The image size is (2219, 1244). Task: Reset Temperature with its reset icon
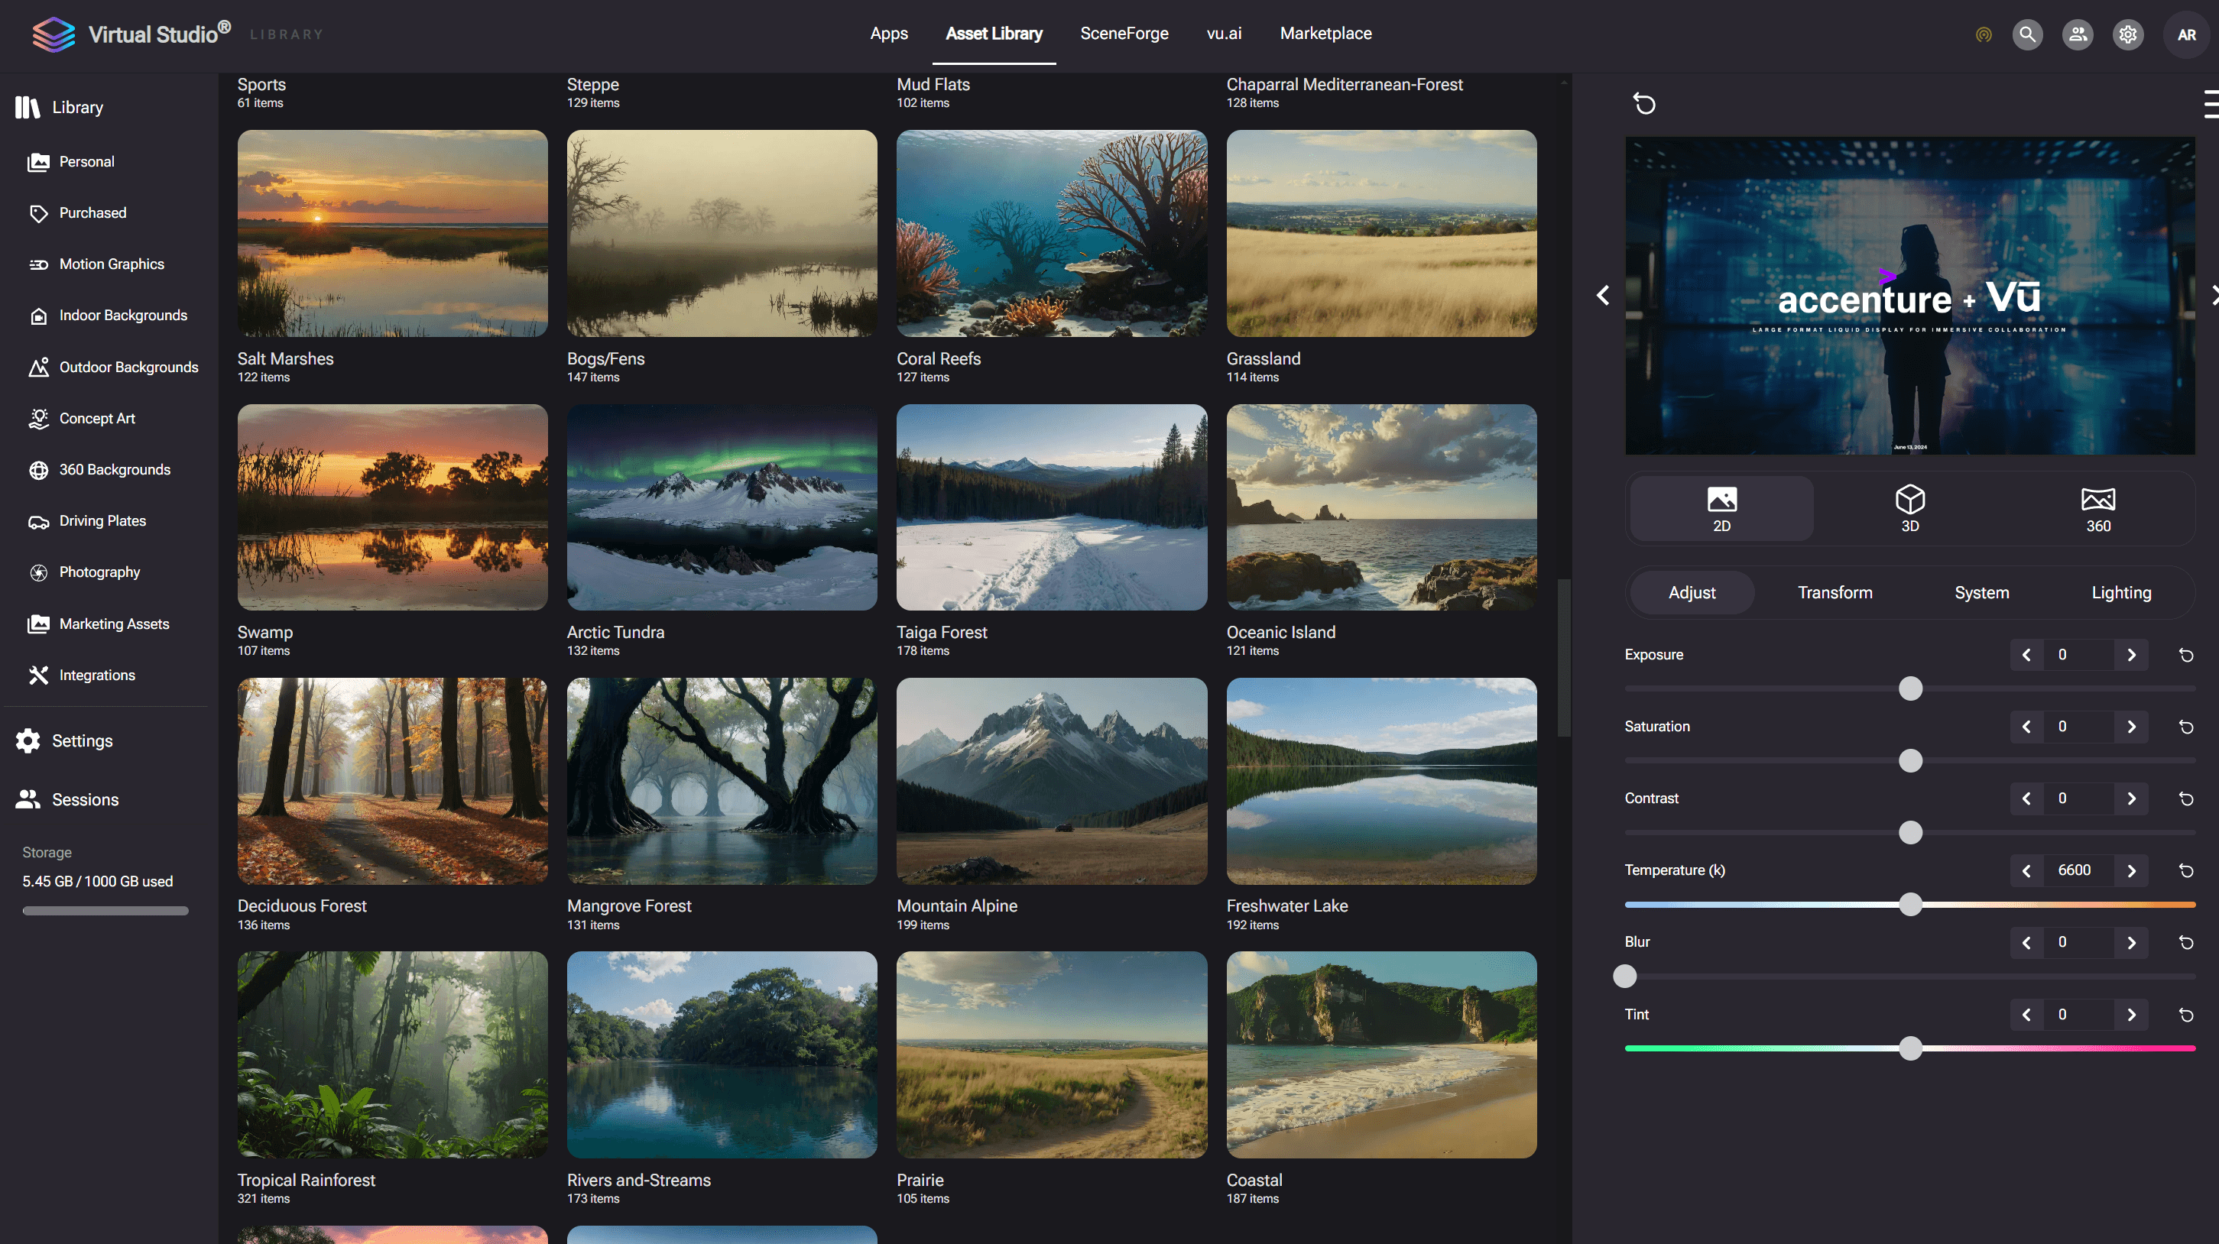[2185, 870]
